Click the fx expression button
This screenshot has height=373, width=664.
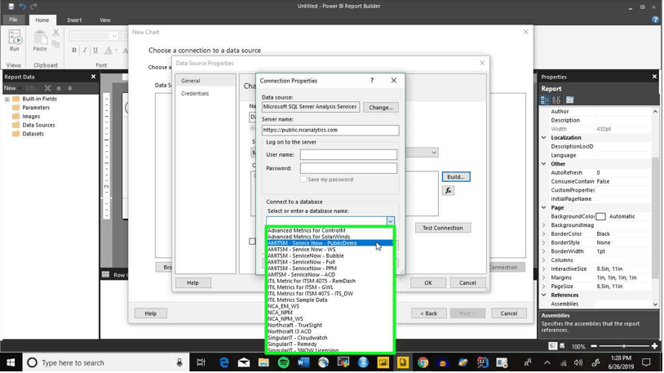point(448,191)
